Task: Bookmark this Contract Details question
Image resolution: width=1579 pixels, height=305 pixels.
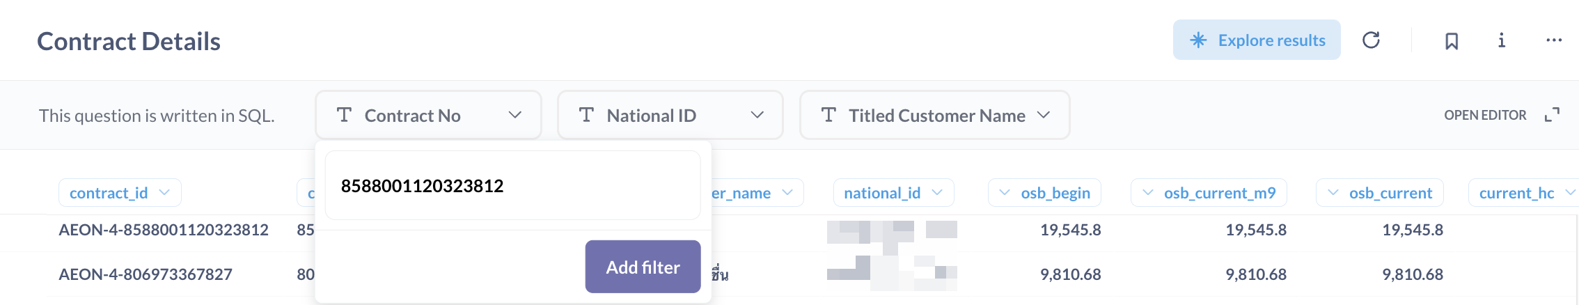Action: point(1452,41)
